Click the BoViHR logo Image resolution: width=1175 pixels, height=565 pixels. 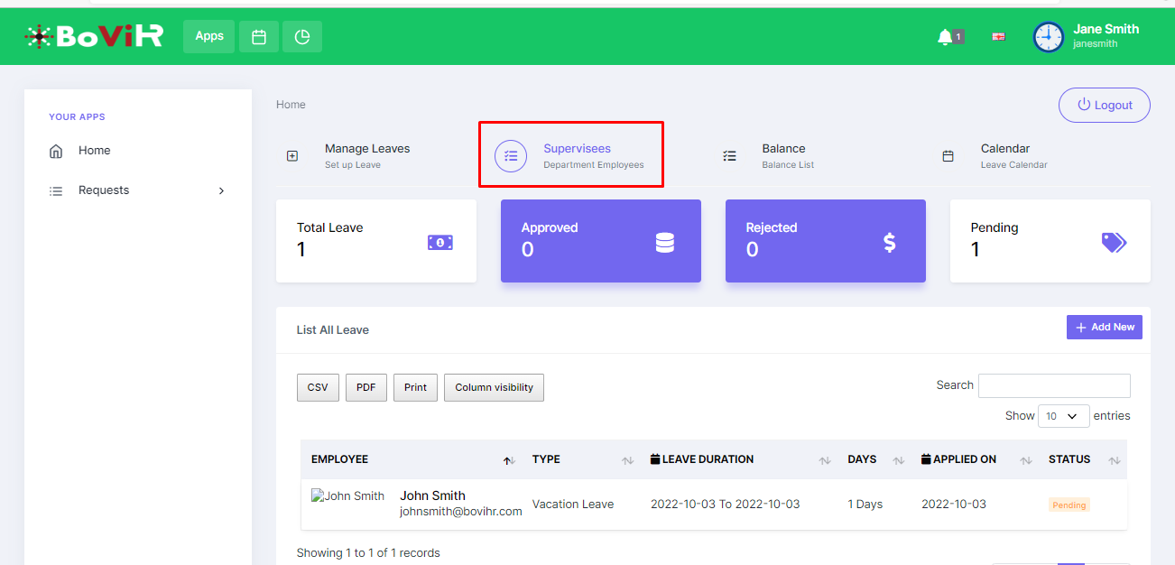click(x=94, y=36)
